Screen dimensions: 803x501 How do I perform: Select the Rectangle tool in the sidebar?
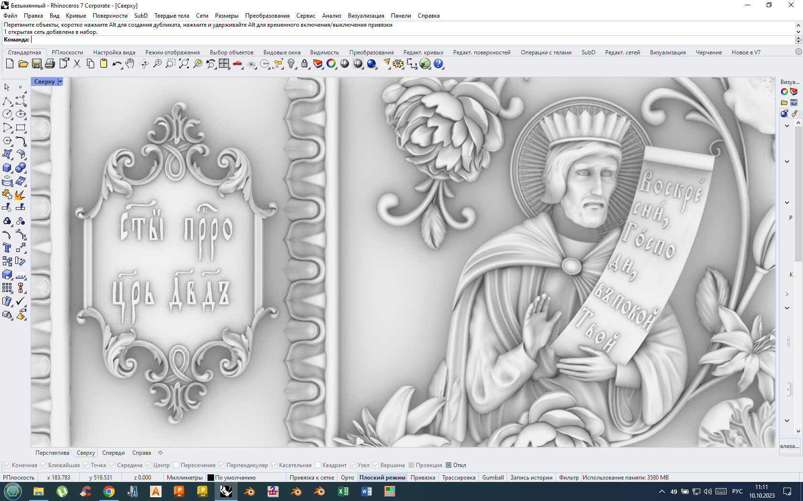coord(21,127)
